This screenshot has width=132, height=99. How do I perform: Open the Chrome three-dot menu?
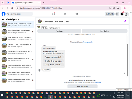point(129,8)
